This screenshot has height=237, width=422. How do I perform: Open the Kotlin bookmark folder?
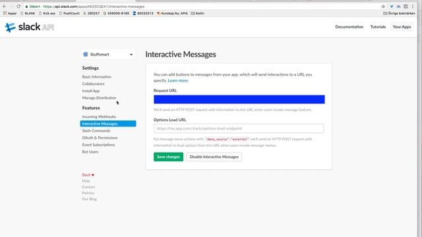click(198, 13)
